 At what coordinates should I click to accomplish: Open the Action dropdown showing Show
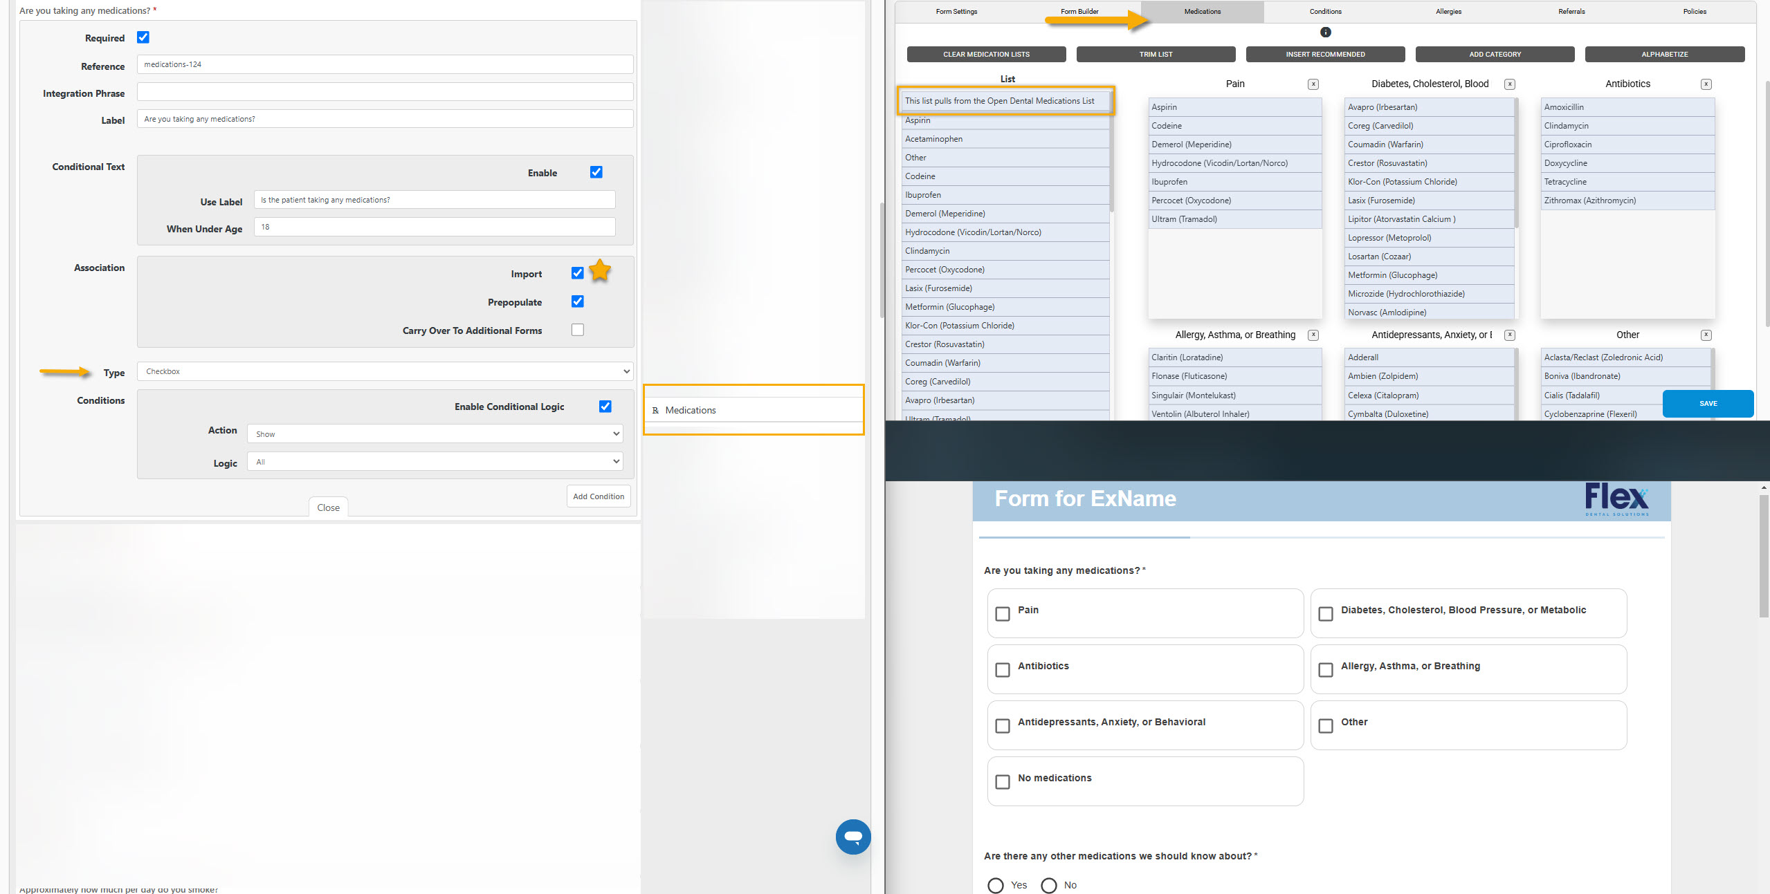coord(435,434)
